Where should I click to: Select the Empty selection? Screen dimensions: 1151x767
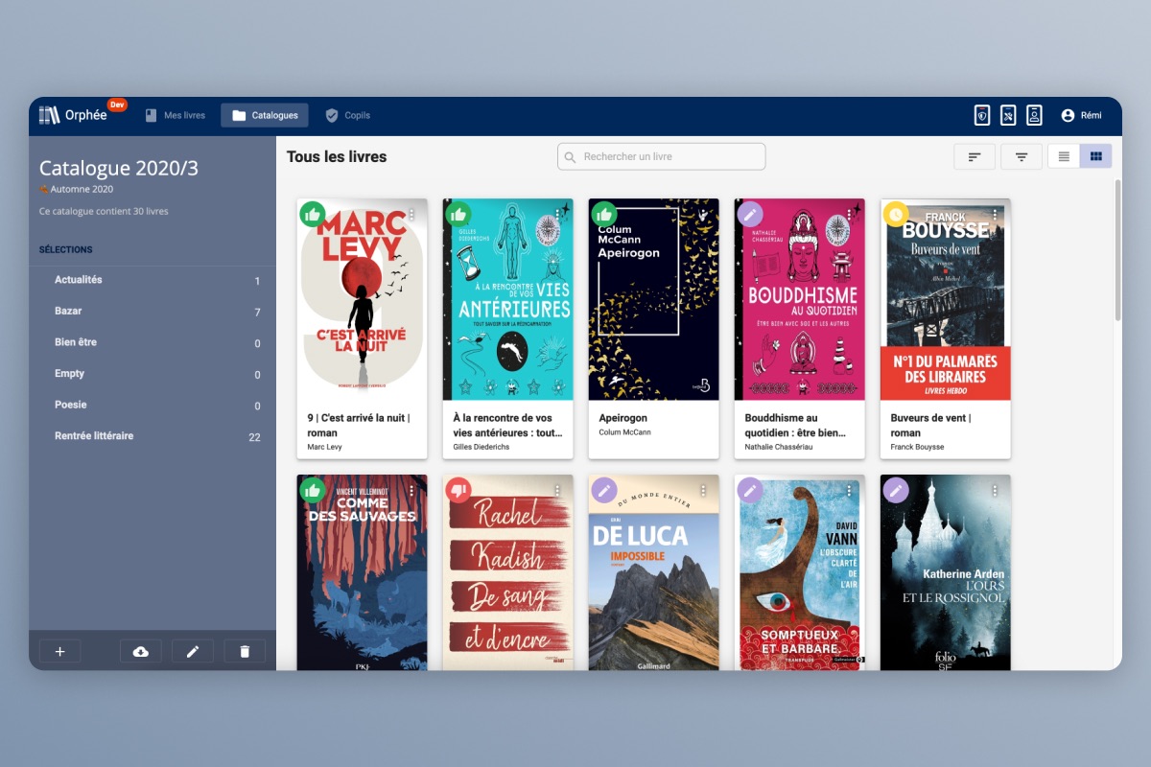click(153, 374)
